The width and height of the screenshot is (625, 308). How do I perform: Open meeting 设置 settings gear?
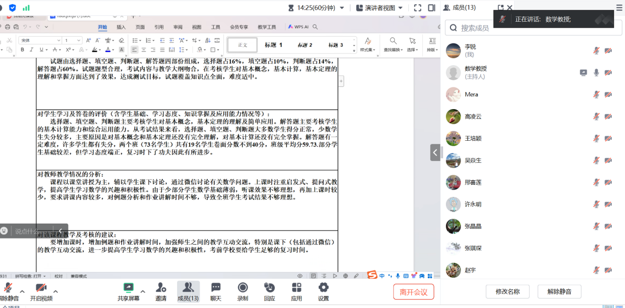click(x=324, y=288)
